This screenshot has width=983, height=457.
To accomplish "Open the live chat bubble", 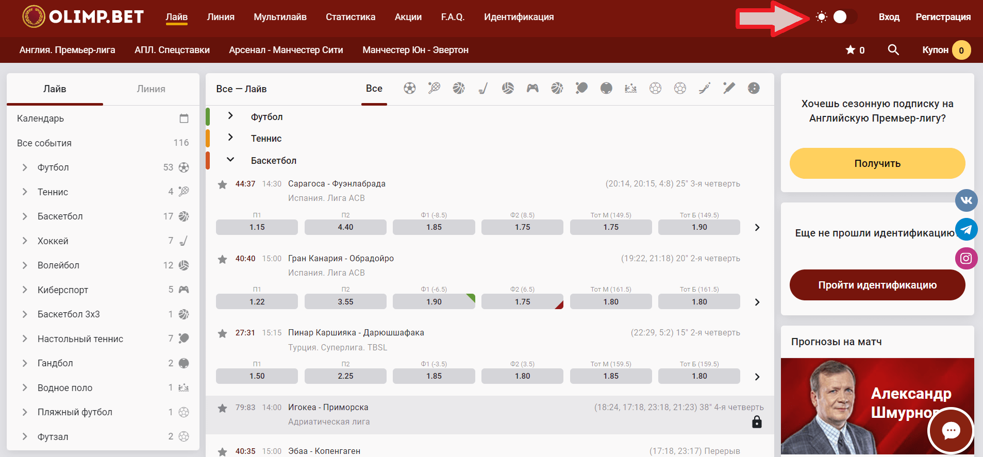I will pyautogui.click(x=951, y=430).
